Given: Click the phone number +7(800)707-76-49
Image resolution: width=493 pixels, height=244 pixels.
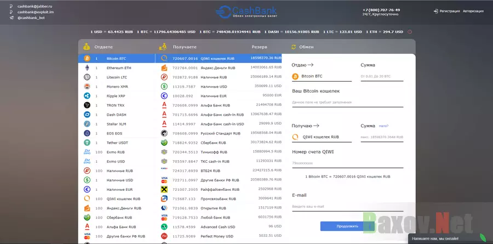Looking at the screenshot, I should 381,10.
